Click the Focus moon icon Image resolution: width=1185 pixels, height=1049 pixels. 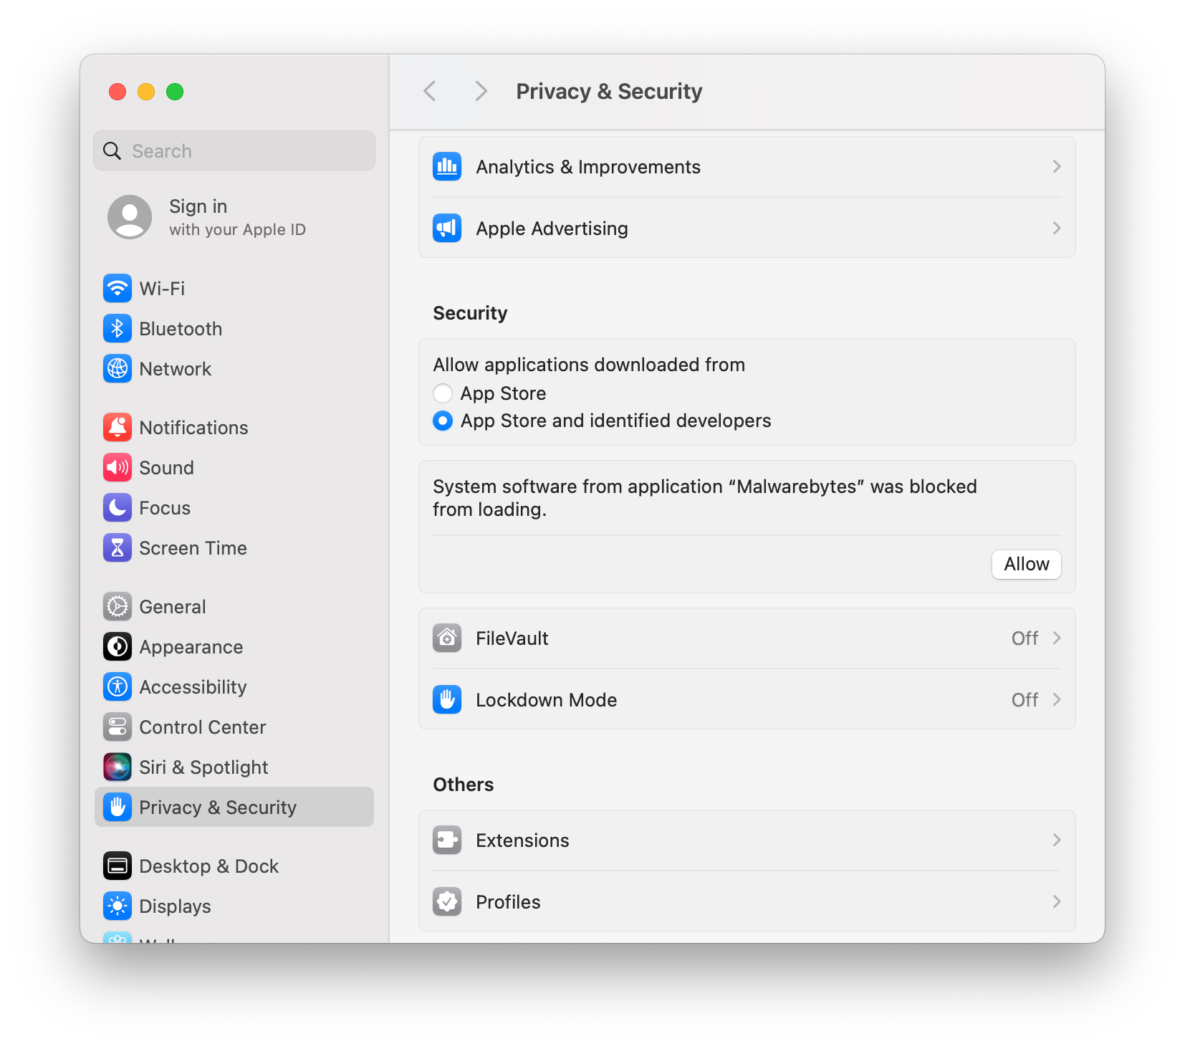click(117, 508)
